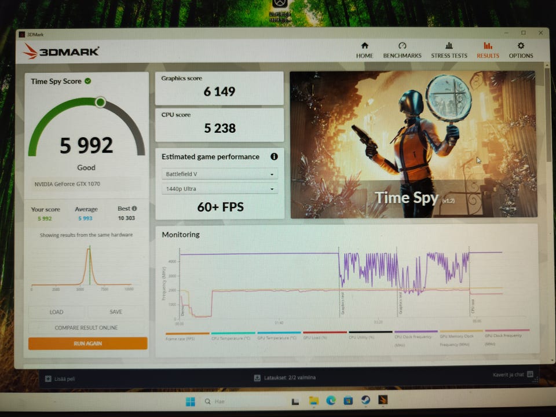Click the Average score 5 993
This screenshot has height=417, width=556.
(x=85, y=218)
